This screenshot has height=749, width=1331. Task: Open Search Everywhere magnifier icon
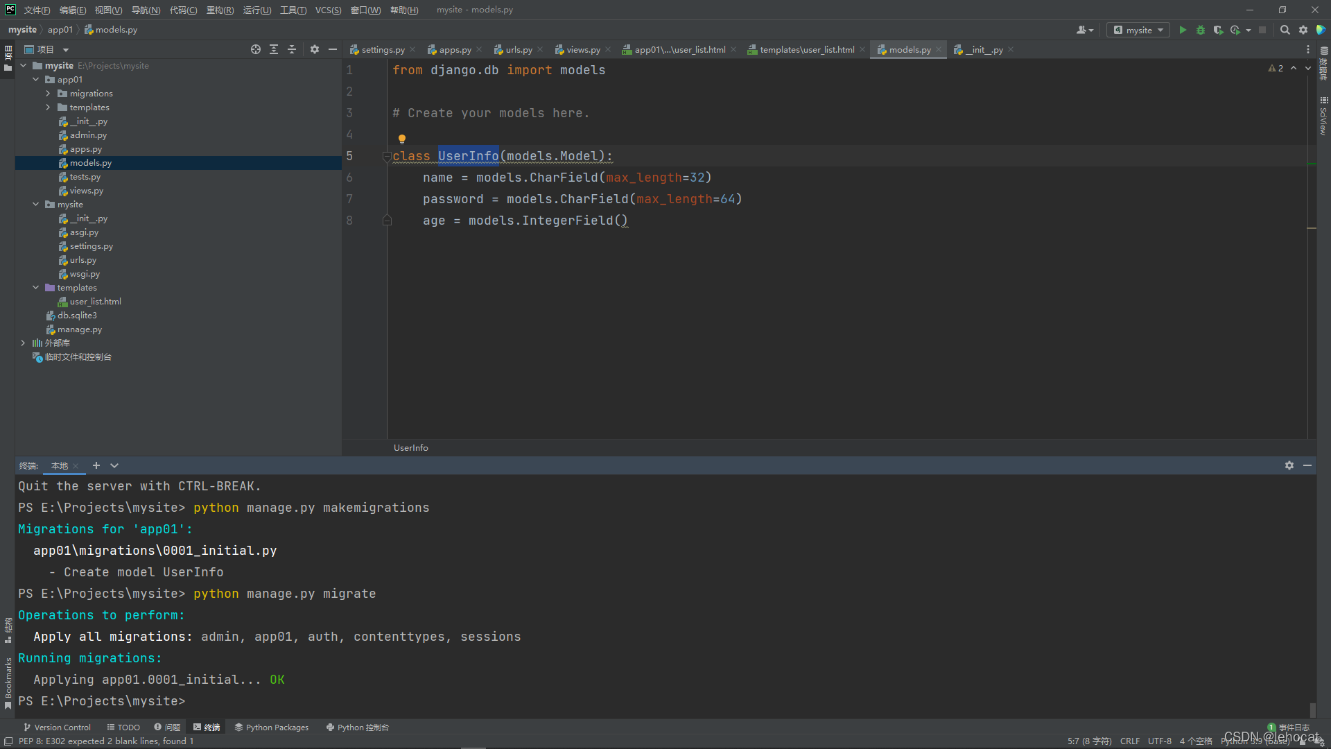[1285, 30]
